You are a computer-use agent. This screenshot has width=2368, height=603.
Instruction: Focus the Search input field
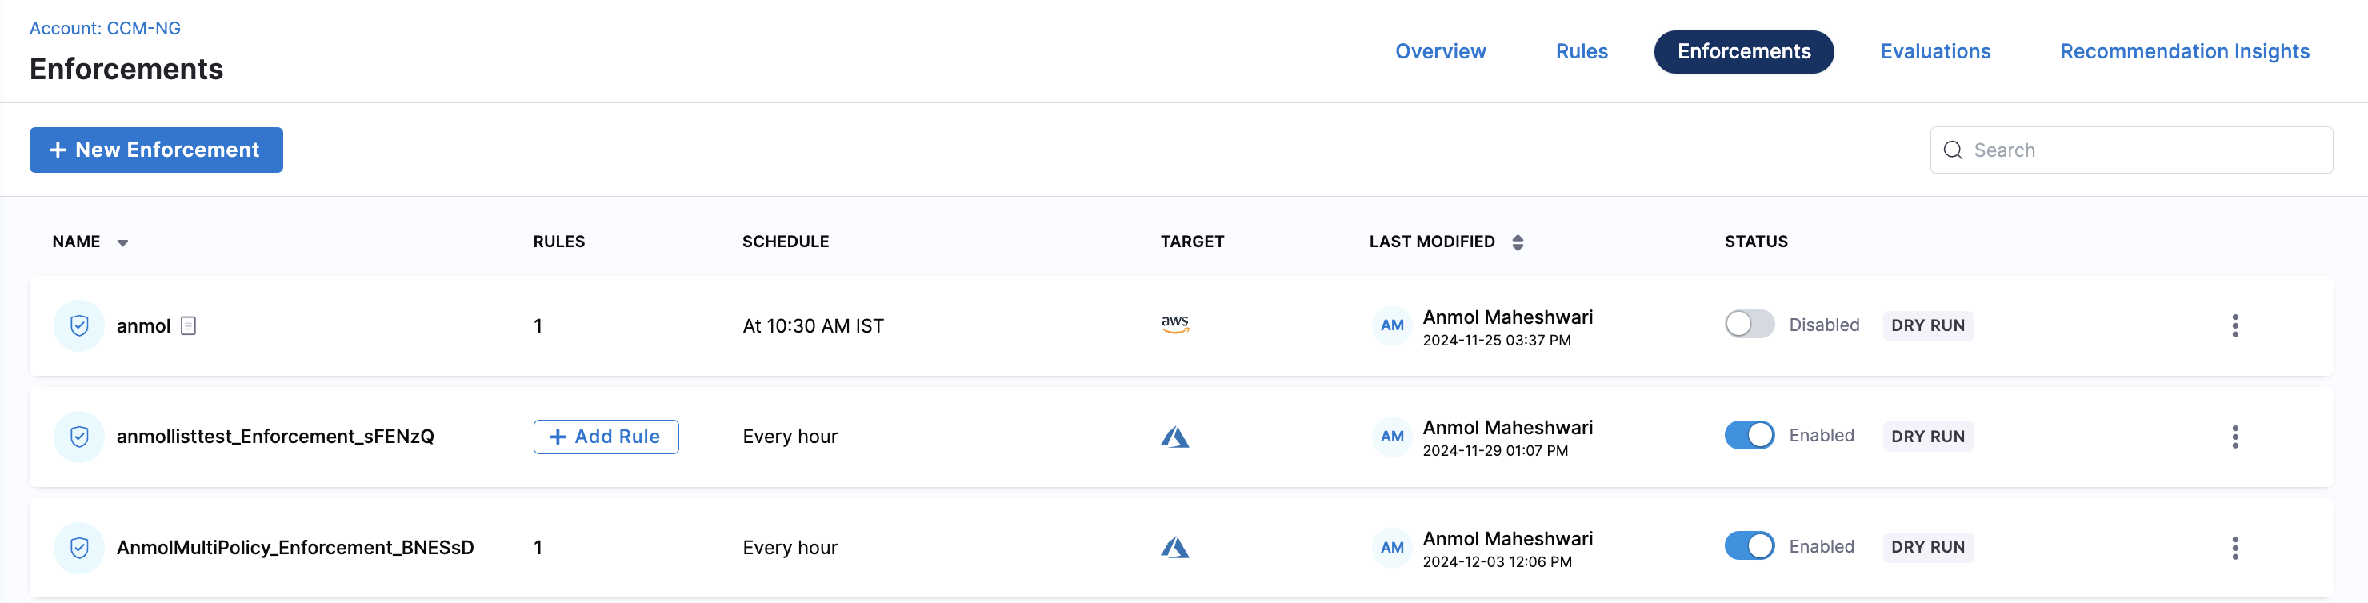[x=2142, y=150]
